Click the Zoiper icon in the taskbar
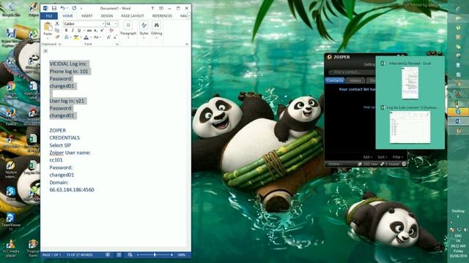469x263 pixels. click(x=458, y=131)
